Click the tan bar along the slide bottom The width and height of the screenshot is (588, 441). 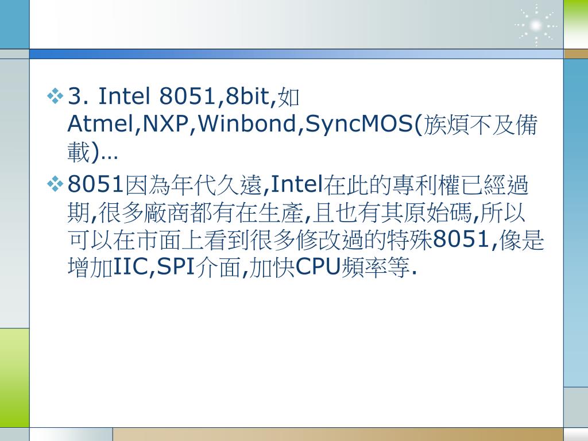point(338,435)
